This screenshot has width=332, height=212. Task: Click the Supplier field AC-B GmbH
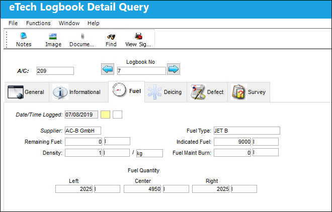(83, 131)
